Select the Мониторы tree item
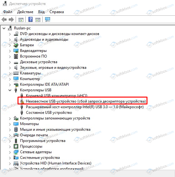Screen dimensions: 175x177 tap(29, 124)
